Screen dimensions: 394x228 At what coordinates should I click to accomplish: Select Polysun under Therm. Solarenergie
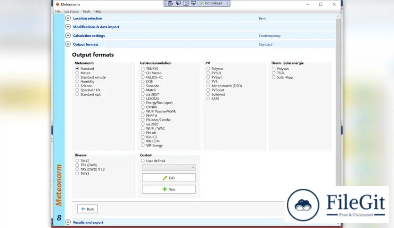click(280, 69)
